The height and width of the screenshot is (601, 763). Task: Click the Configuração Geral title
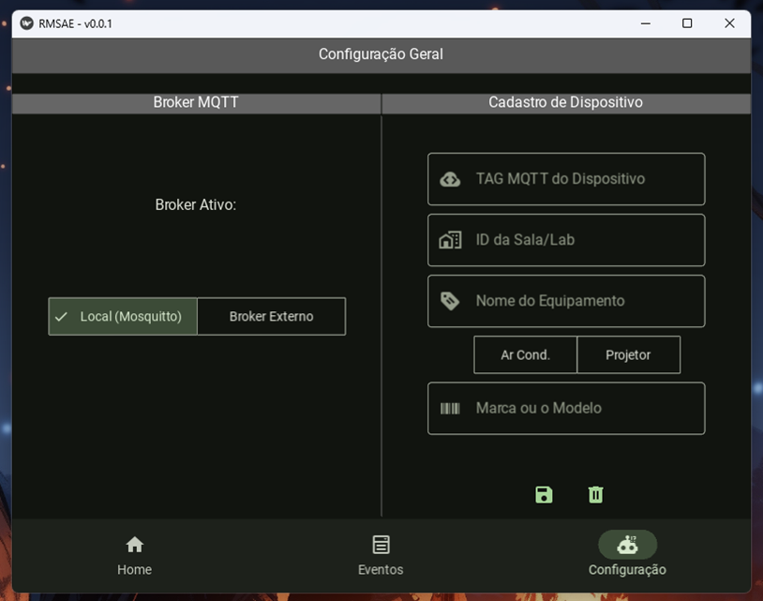click(381, 54)
